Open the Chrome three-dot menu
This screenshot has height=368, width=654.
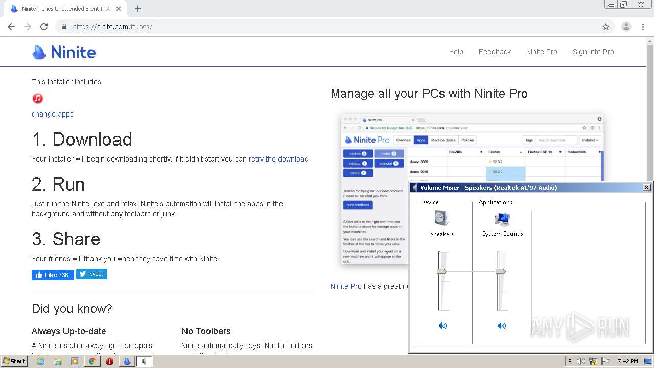pyautogui.click(x=643, y=27)
